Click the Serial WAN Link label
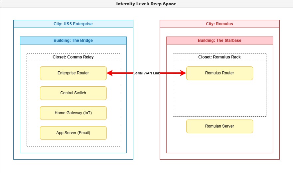The height and width of the screenshot is (173, 293). click(x=146, y=73)
